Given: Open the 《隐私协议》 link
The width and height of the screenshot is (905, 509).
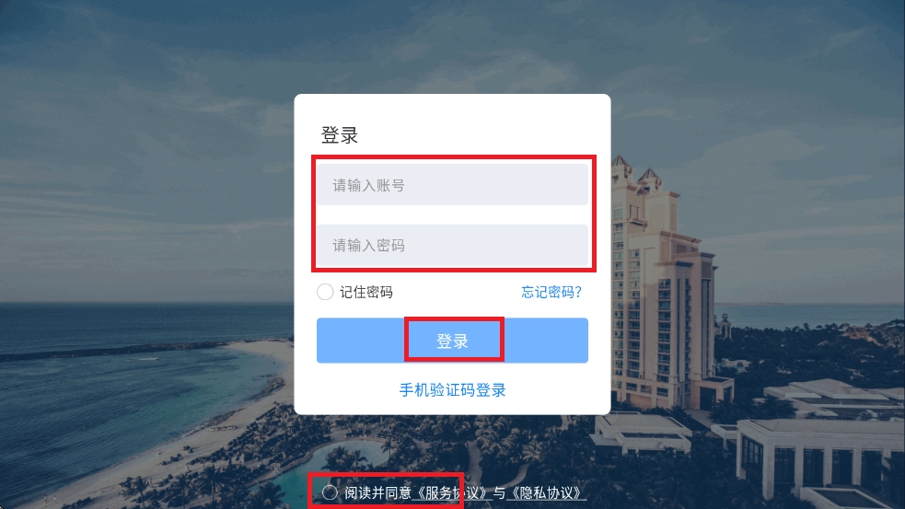Looking at the screenshot, I should [x=546, y=492].
